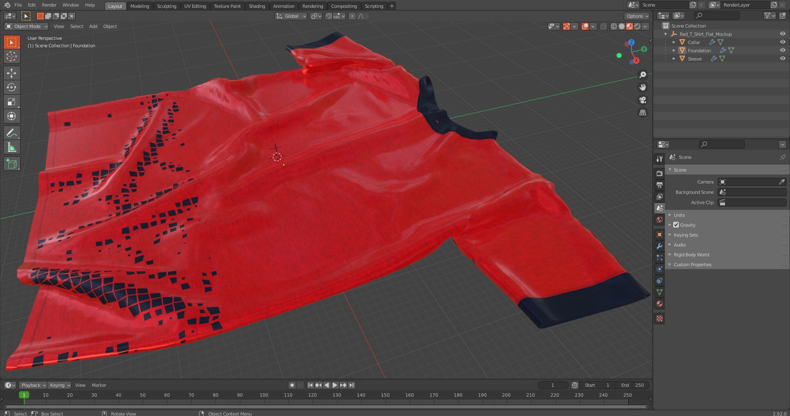Hide the Collar object in outliner

coord(783,42)
